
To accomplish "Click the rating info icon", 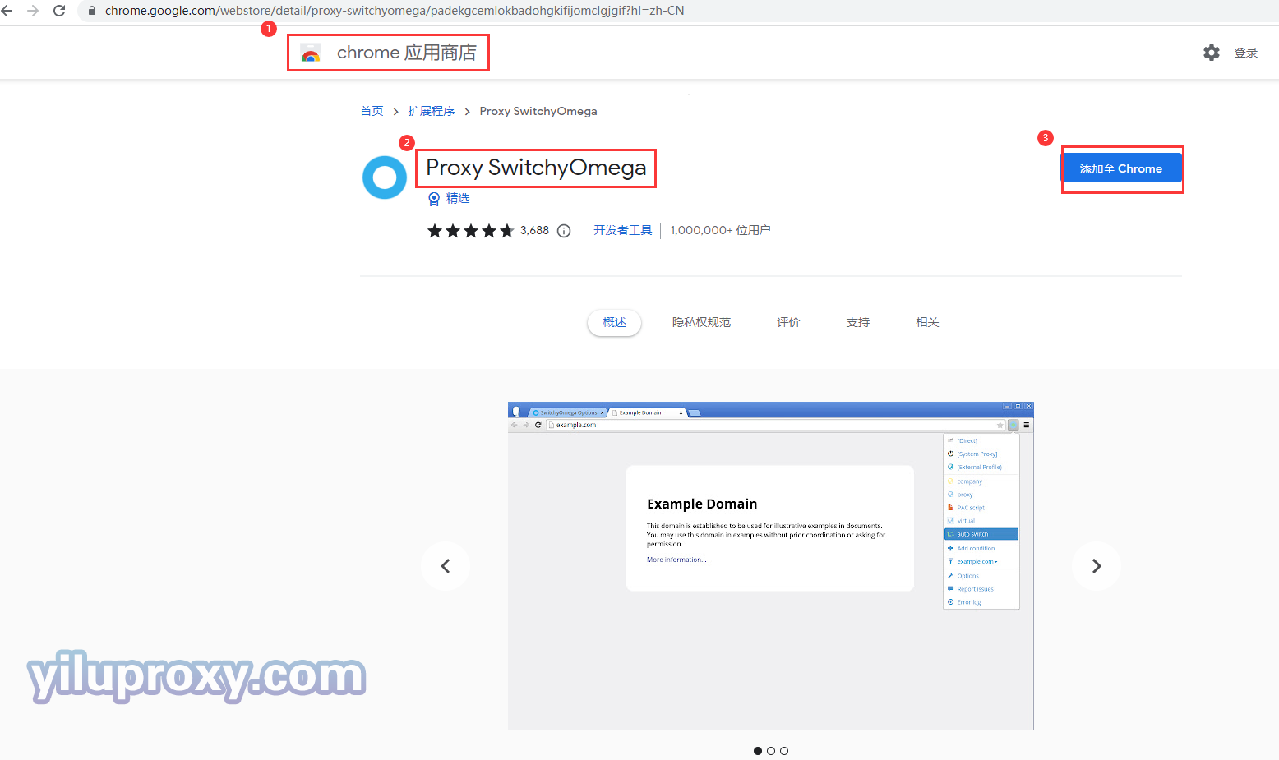I will pos(564,231).
